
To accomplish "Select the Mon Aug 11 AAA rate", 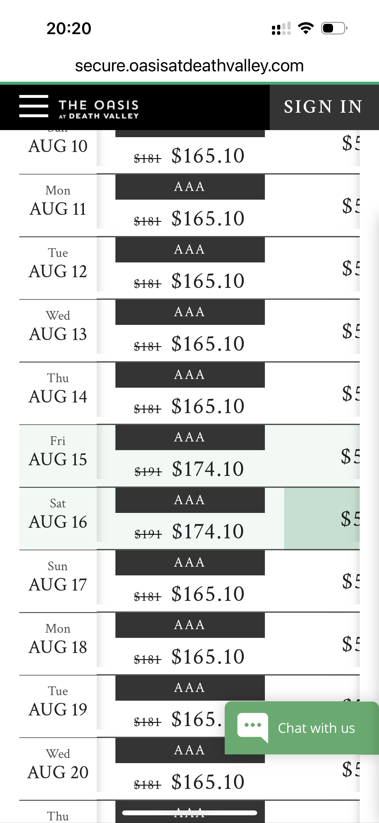I will tap(190, 206).
